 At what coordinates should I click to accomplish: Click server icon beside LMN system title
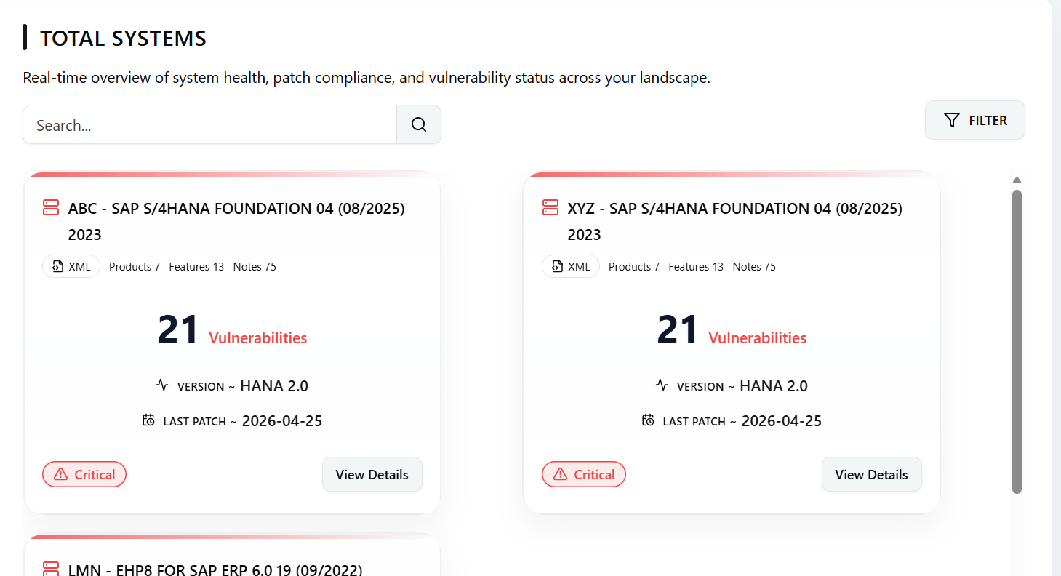(51, 569)
